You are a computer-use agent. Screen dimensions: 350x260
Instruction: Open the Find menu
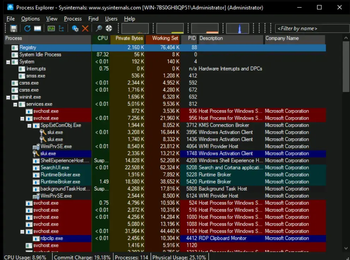93,19
